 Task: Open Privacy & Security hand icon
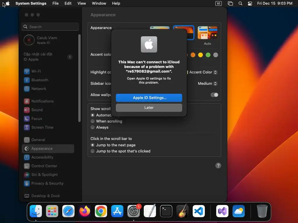[x=27, y=184]
